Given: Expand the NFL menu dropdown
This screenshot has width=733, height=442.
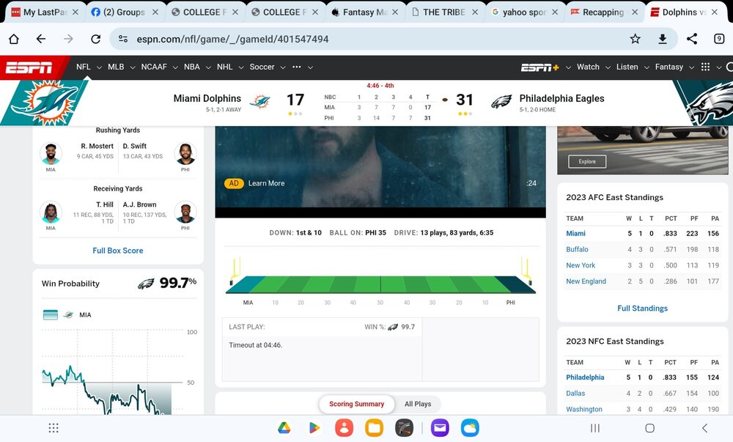Looking at the screenshot, I should tap(99, 67).
